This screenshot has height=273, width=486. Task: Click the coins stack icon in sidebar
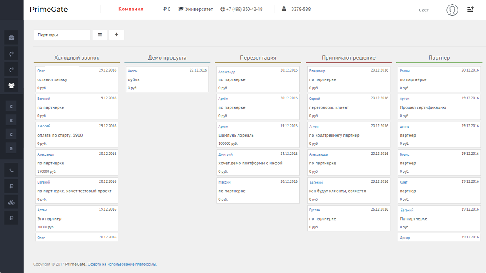point(11,202)
